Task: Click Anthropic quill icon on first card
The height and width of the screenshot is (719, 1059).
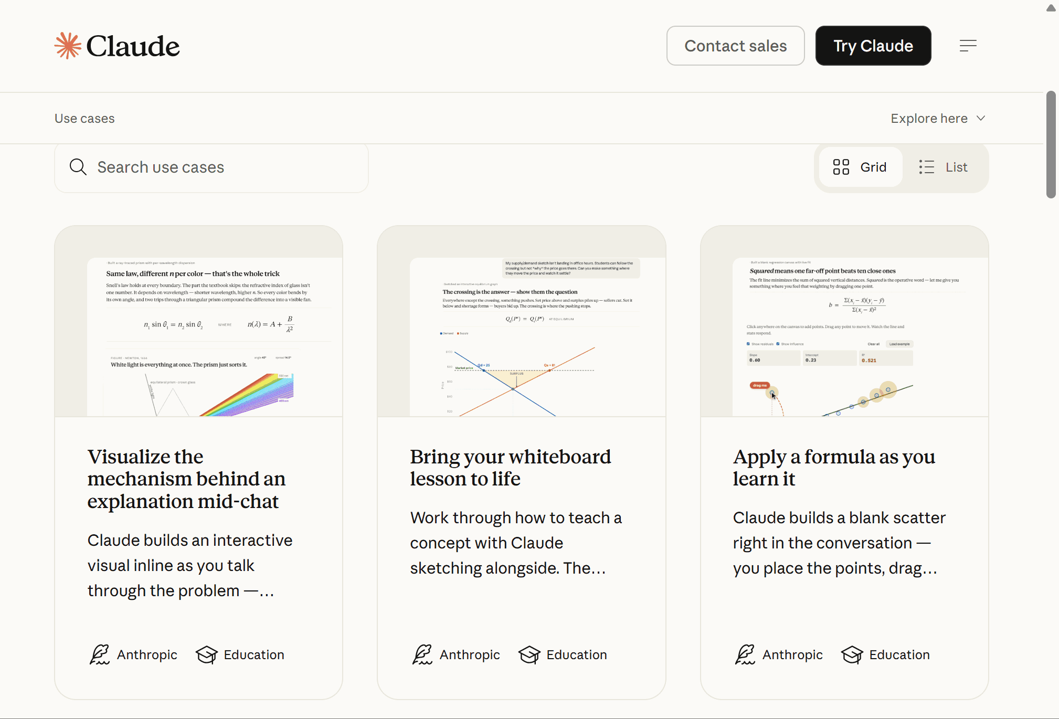Action: click(99, 654)
